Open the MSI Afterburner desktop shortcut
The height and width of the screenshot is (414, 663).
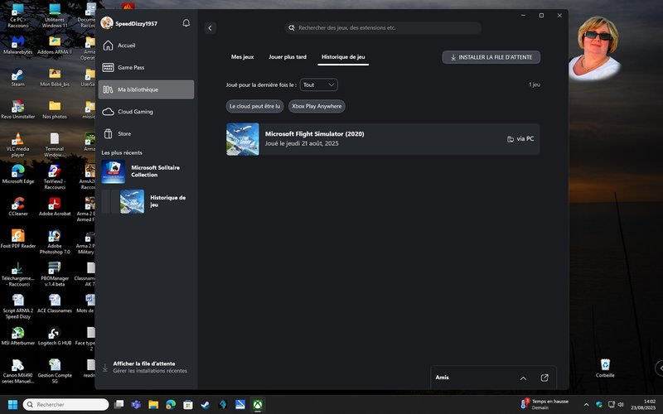[17, 336]
